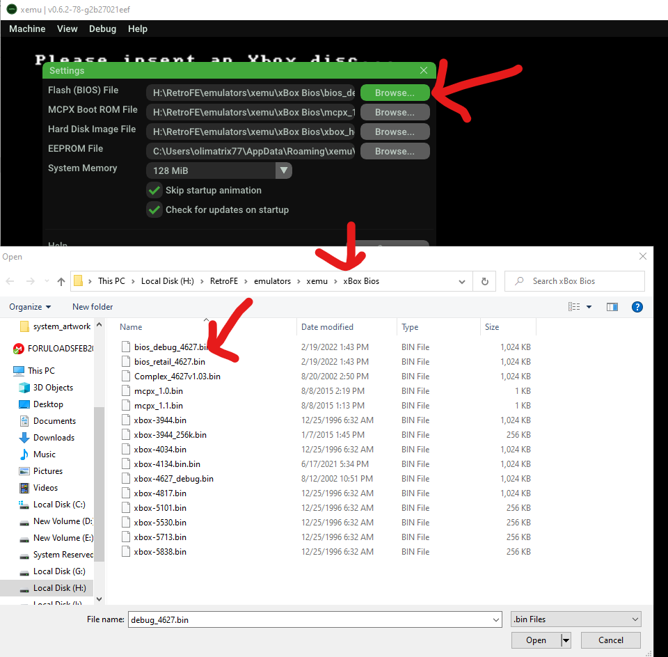Browse for Flash (BIOS) File
The height and width of the screenshot is (657, 668).
pos(395,93)
